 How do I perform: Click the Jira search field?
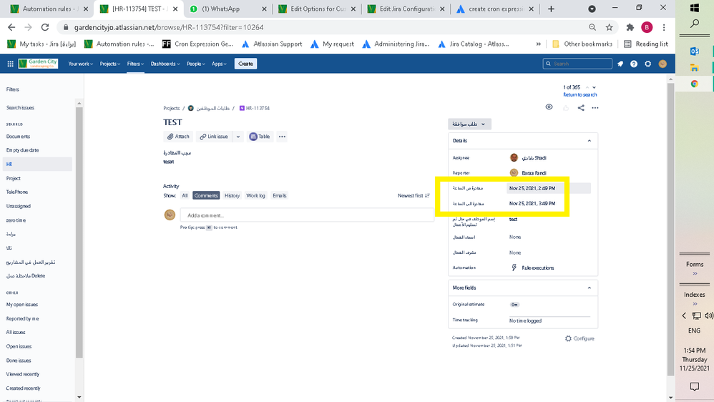577,64
